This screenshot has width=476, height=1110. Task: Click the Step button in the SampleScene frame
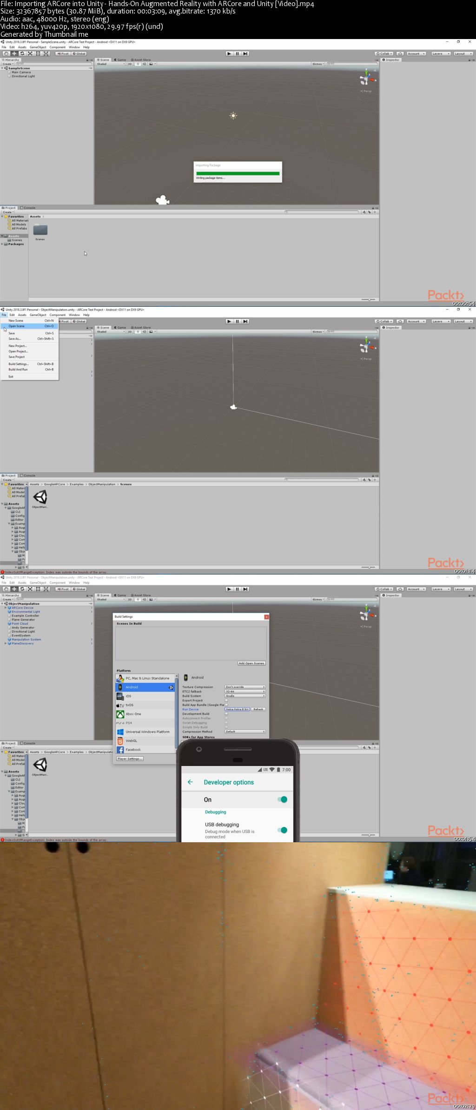[x=245, y=53]
